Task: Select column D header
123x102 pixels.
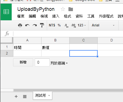Action: coord(110,40)
